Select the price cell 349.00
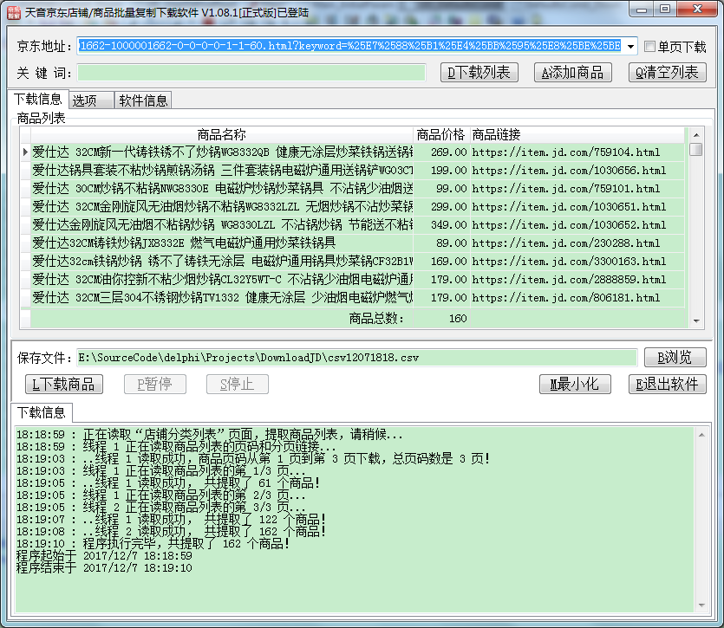The image size is (724, 628). coord(441,224)
